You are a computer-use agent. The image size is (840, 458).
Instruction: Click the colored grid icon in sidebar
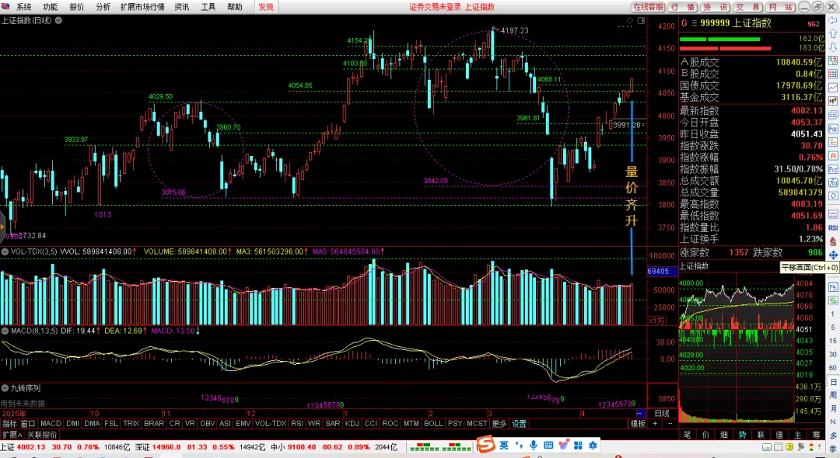pyautogui.click(x=833, y=75)
